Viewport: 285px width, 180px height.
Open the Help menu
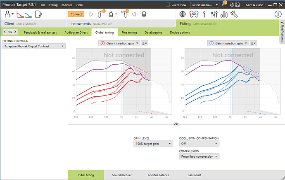(79, 5)
